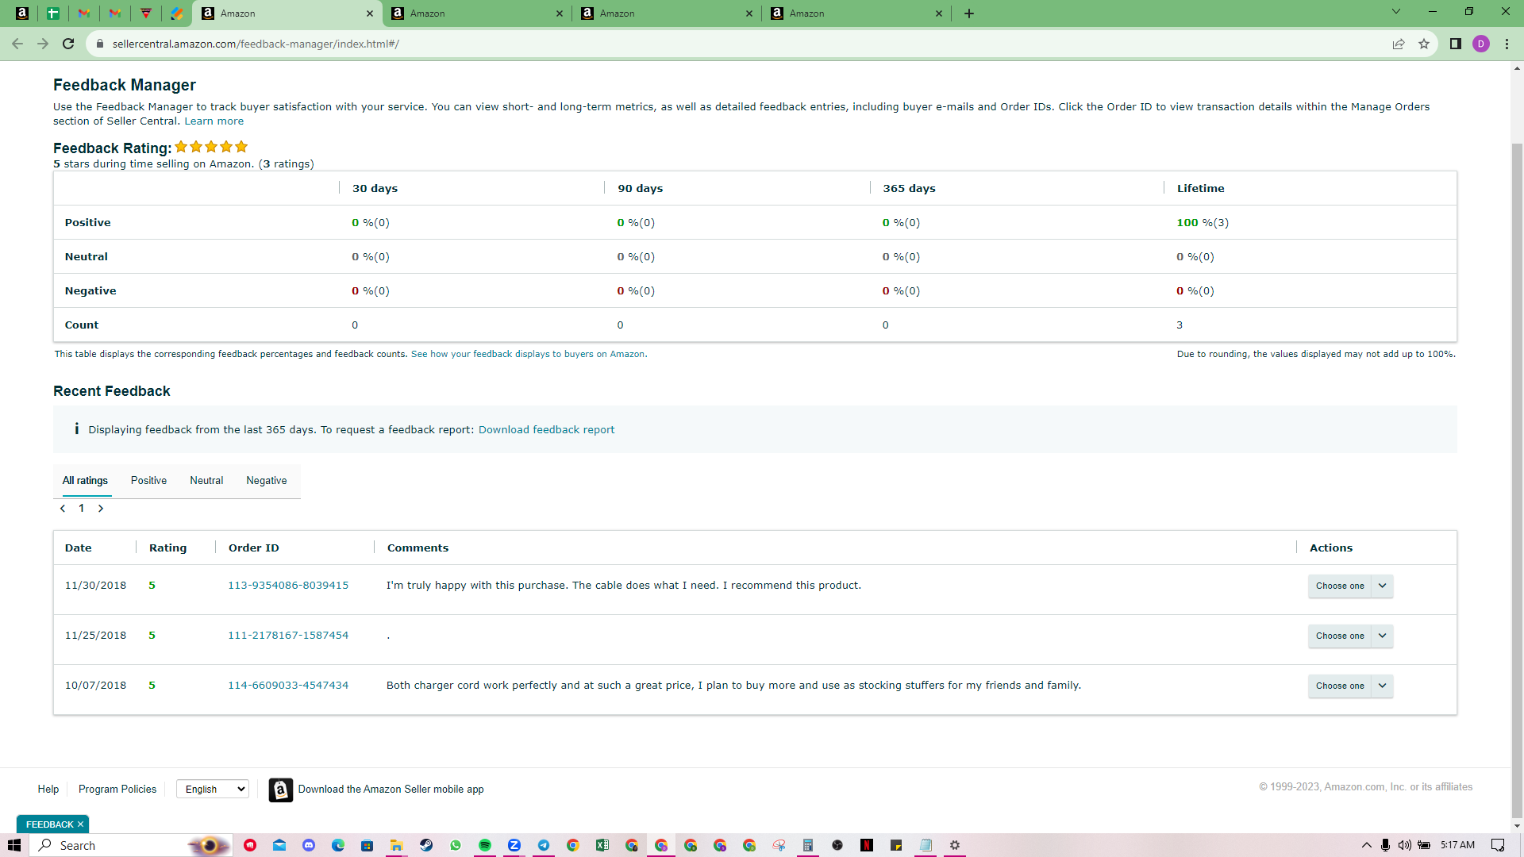
Task: Show hidden system tray icons
Action: pos(1366,846)
